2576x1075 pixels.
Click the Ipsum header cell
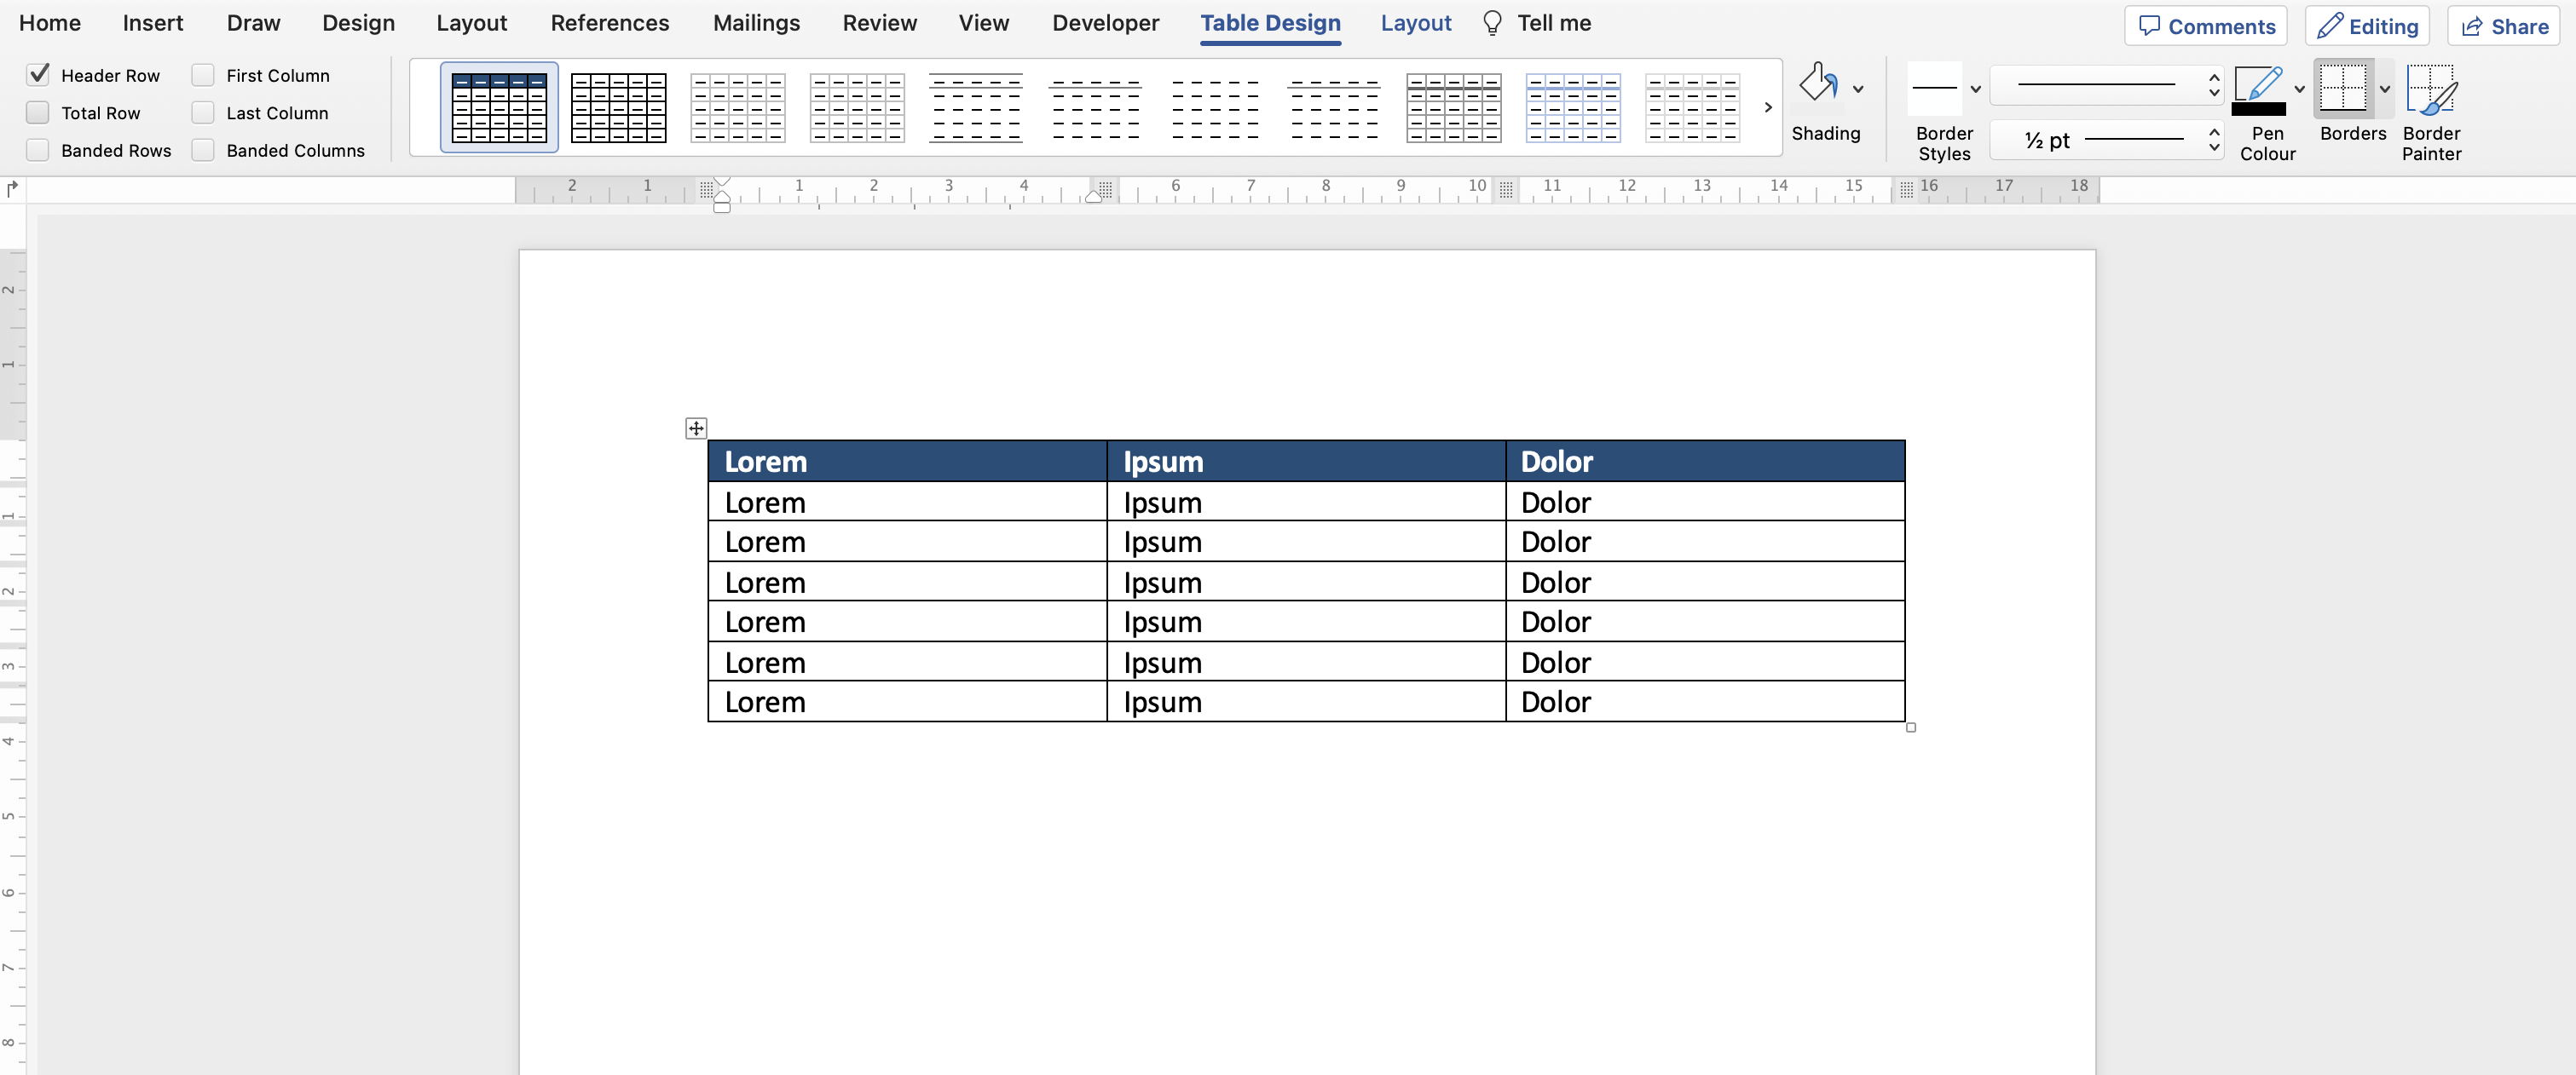[x=1306, y=462]
